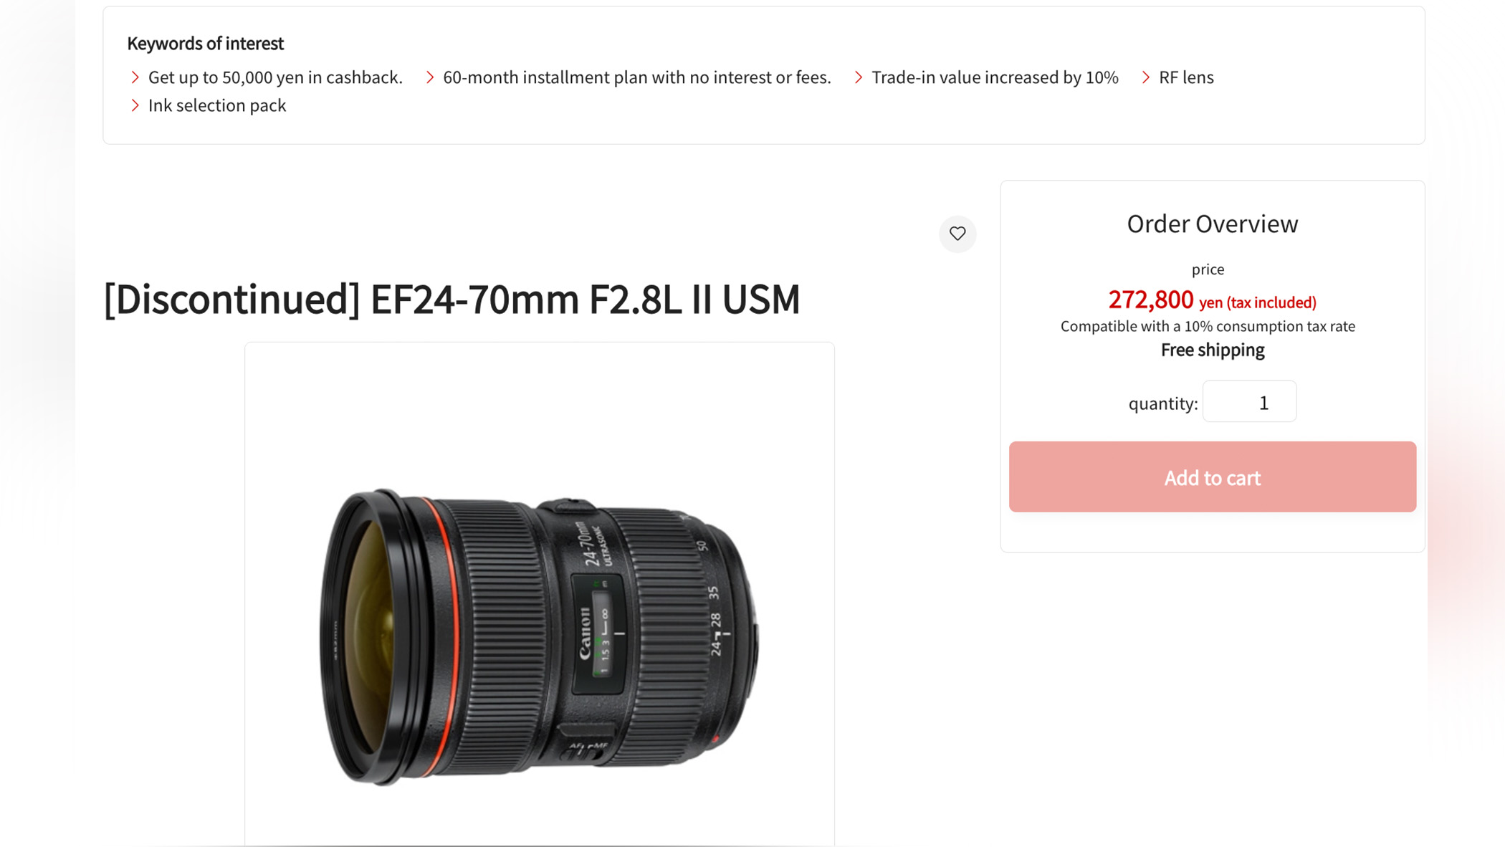The height and width of the screenshot is (847, 1505).
Task: Click the chevron next to Ink selection pack
Action: pos(134,105)
